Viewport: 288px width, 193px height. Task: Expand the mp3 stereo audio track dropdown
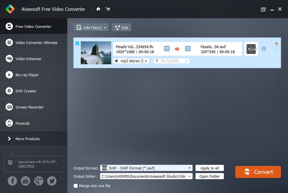click(x=131, y=61)
